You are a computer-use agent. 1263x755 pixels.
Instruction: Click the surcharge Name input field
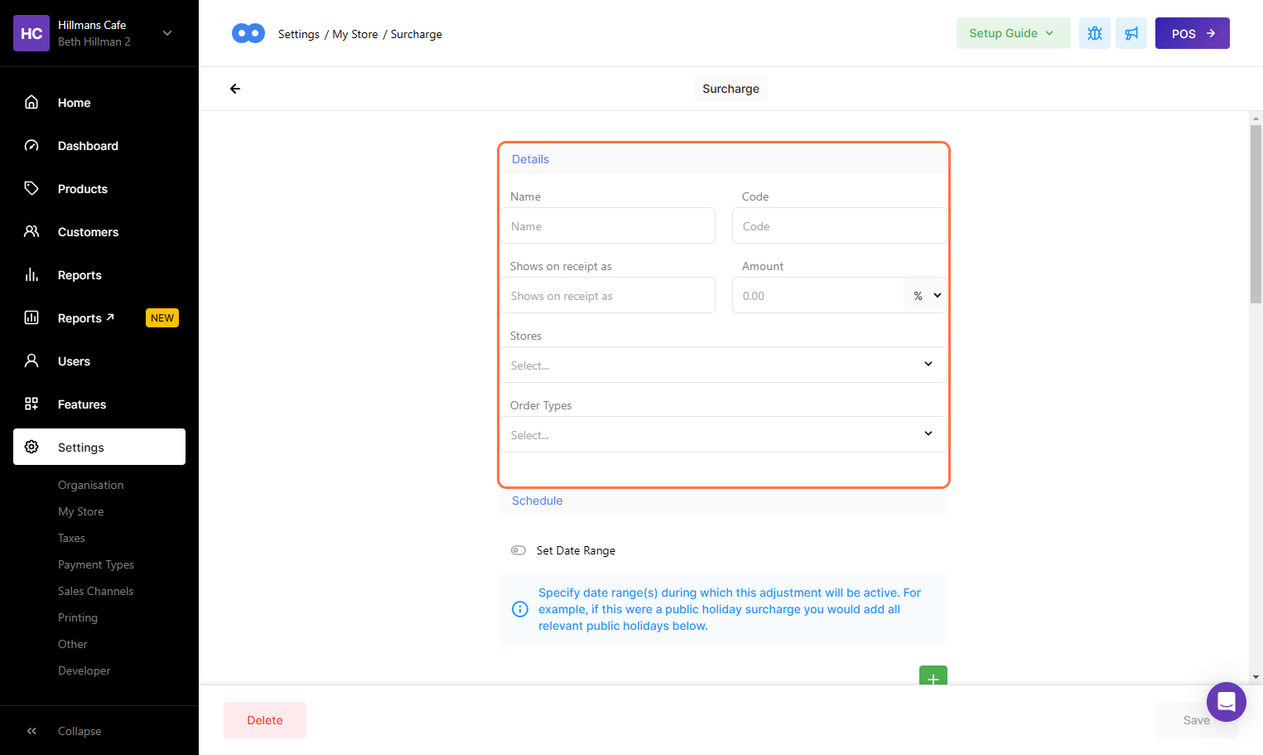(x=607, y=226)
